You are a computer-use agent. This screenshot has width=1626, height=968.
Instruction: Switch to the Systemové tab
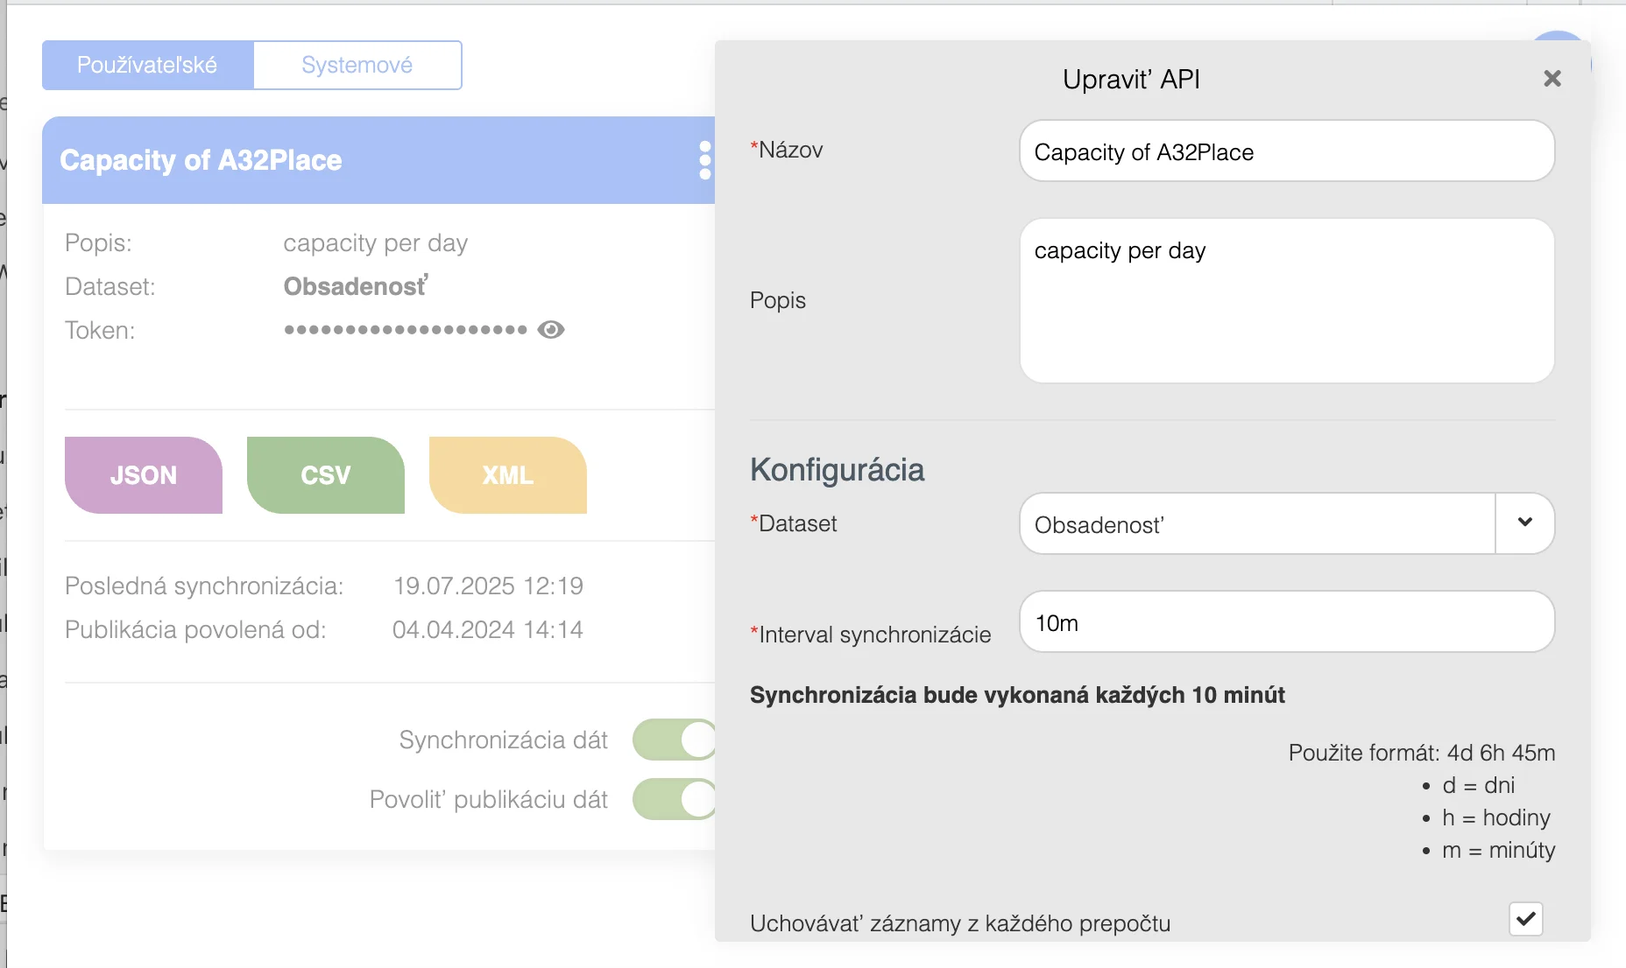[x=357, y=65]
